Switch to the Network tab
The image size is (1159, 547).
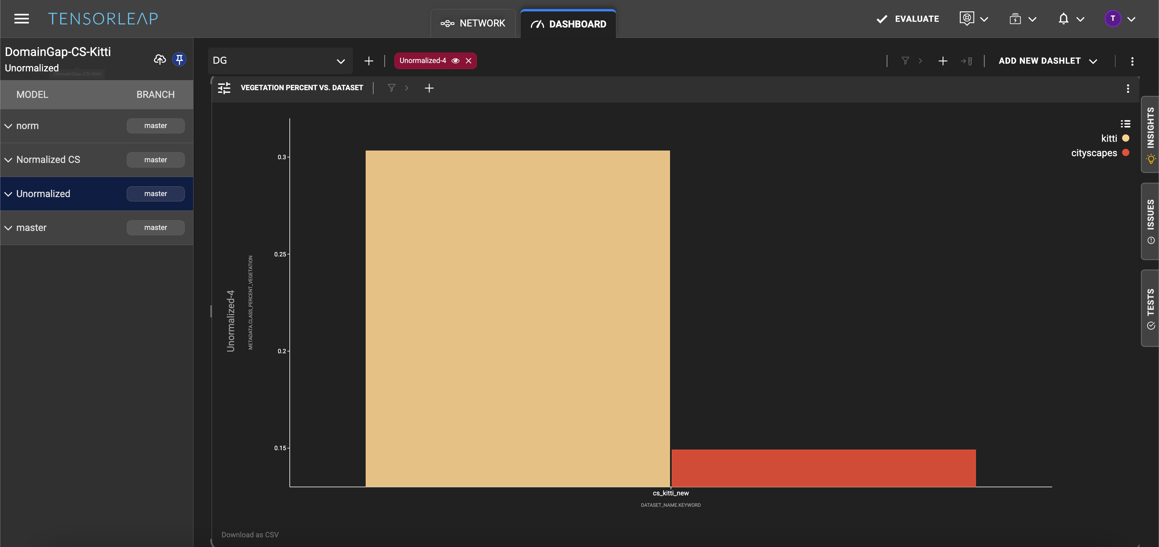coord(473,23)
